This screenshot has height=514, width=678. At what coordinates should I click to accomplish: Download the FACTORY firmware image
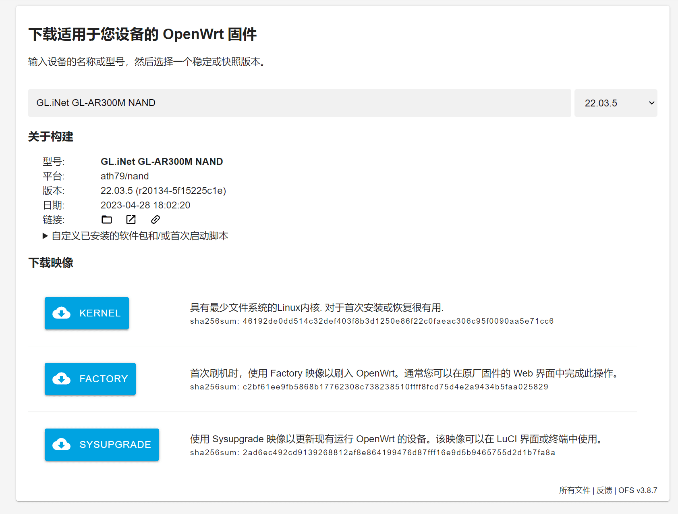[x=90, y=379]
